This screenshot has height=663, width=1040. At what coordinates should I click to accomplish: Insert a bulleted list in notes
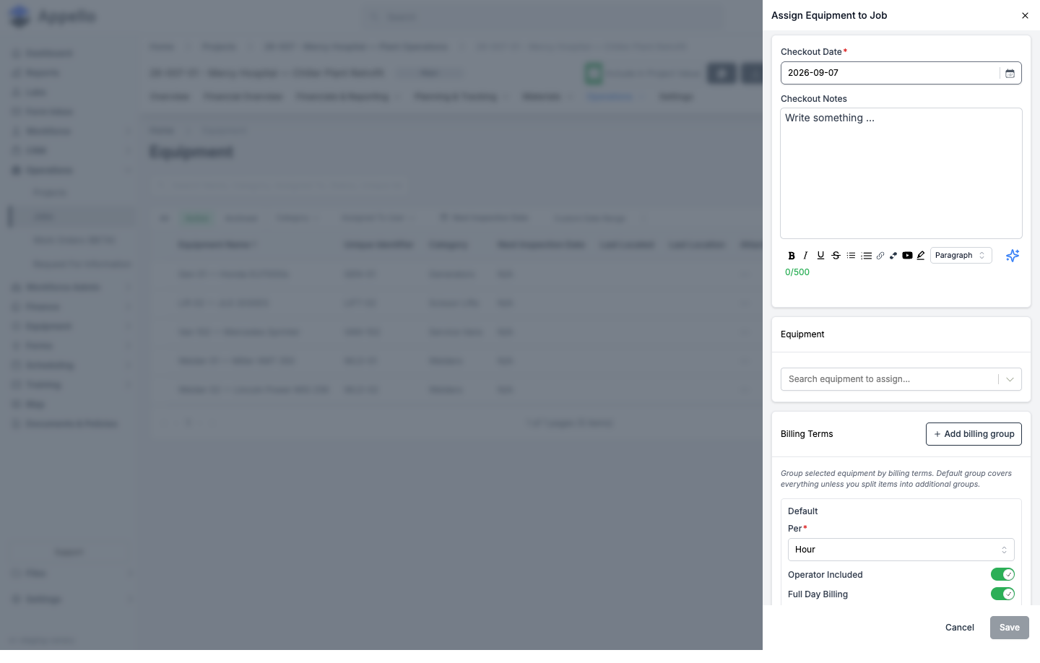(x=851, y=256)
